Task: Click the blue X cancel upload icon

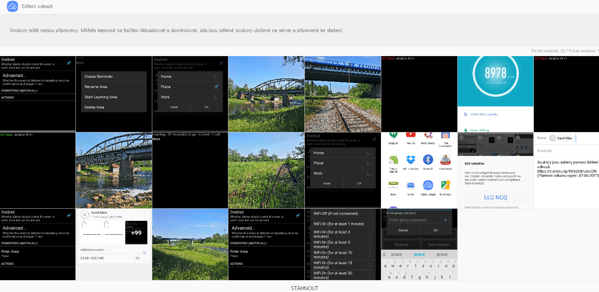Action: [x=145, y=253]
